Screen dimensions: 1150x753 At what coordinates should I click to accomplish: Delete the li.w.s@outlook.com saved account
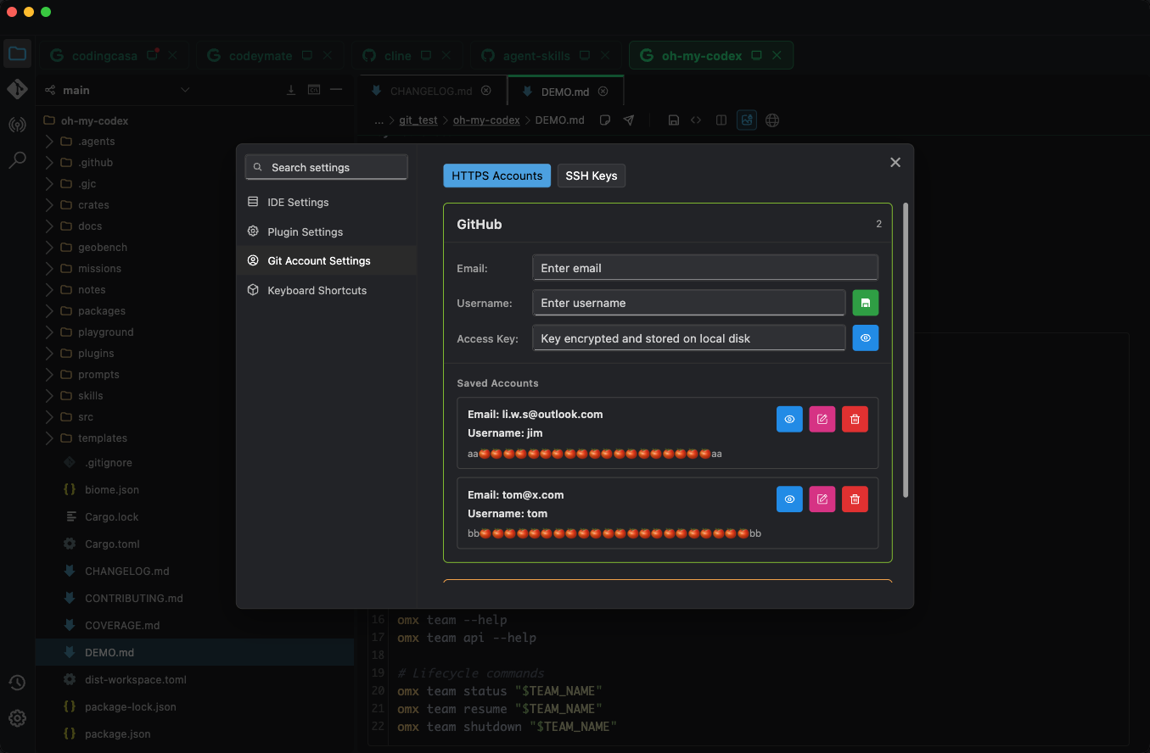pyautogui.click(x=855, y=419)
